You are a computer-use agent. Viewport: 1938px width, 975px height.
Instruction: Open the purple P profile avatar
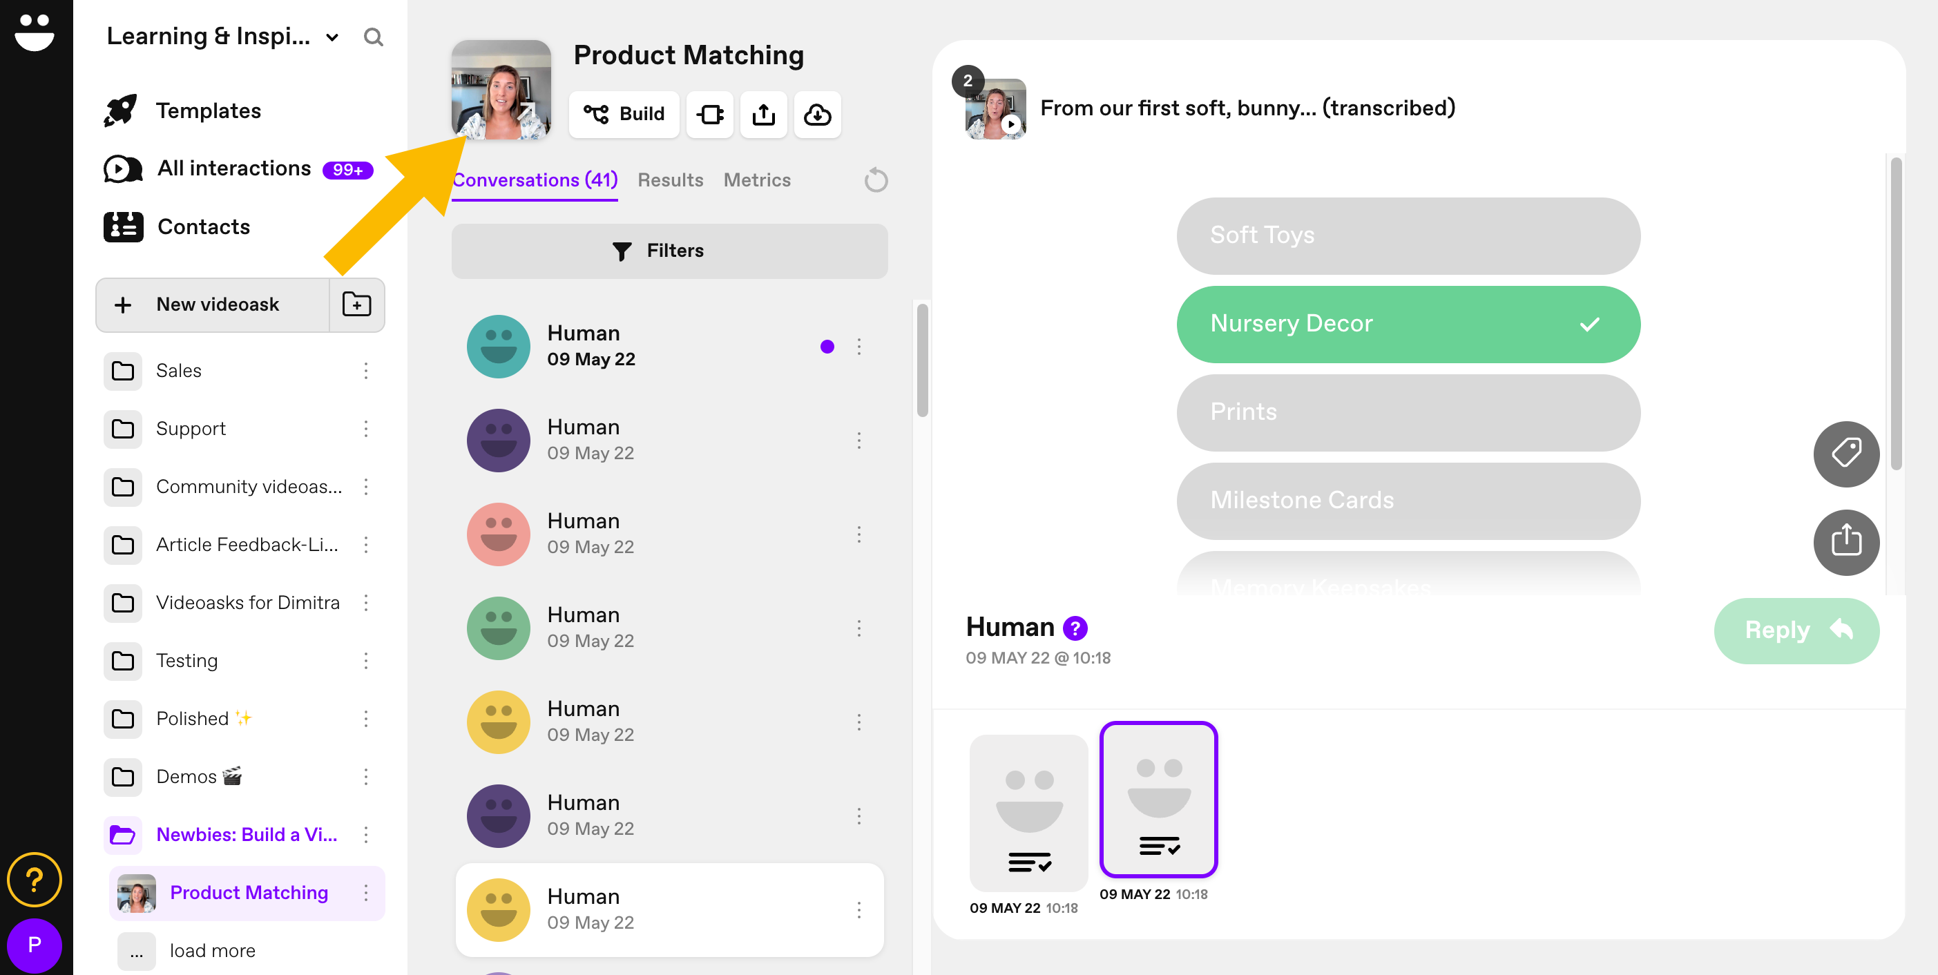pyautogui.click(x=35, y=945)
